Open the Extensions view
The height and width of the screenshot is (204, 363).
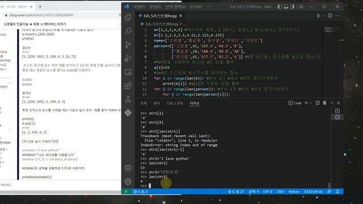128,86
